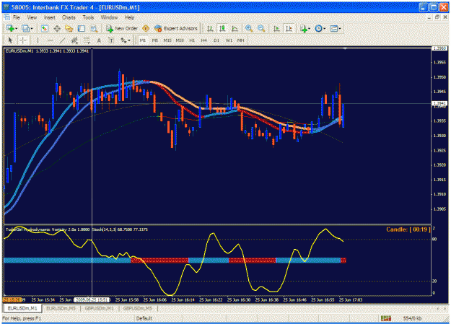
Task: Toggle Chart Shift from right border
Action: [x=289, y=28]
